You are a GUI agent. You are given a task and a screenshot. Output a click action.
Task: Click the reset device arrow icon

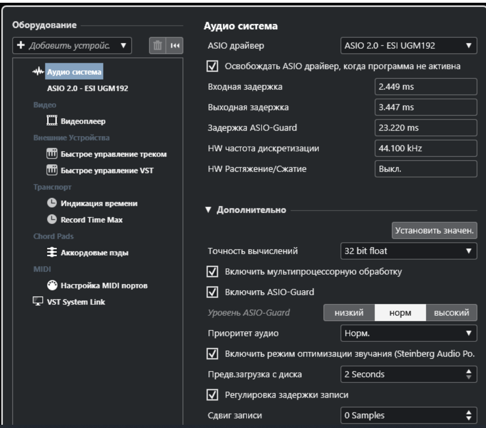click(173, 46)
